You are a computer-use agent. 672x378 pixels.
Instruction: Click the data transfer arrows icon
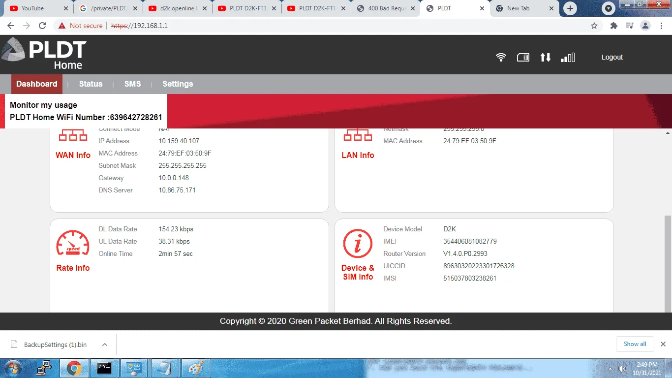pos(545,58)
